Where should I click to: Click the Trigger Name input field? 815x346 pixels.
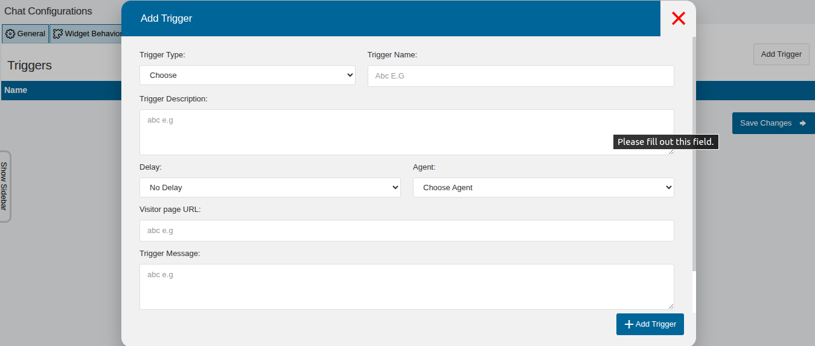(x=520, y=76)
